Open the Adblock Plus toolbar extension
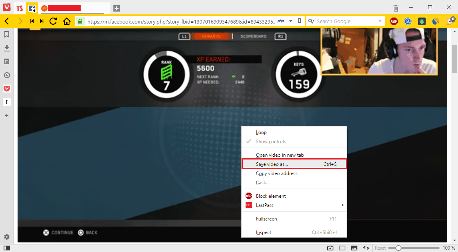The width and height of the screenshot is (458, 252). [394, 21]
